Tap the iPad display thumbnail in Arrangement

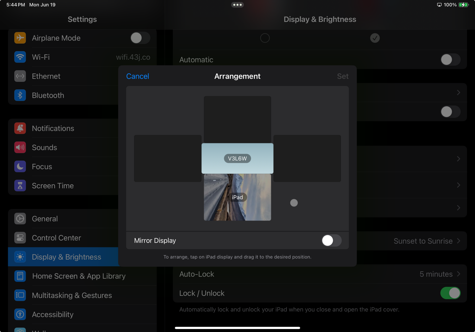tap(237, 197)
